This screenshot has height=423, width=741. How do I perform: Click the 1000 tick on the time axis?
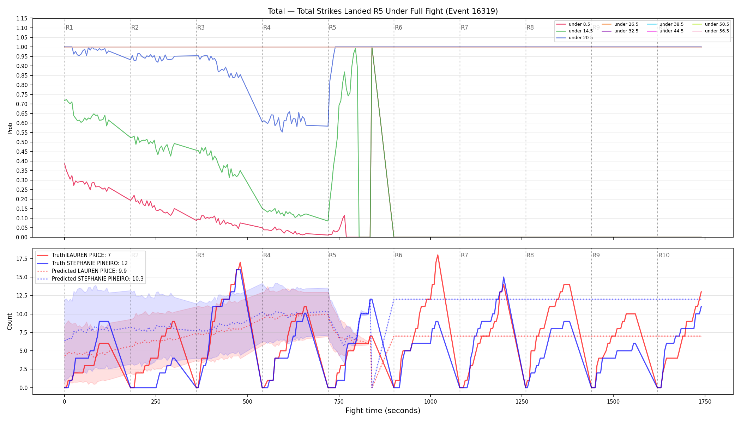click(430, 401)
